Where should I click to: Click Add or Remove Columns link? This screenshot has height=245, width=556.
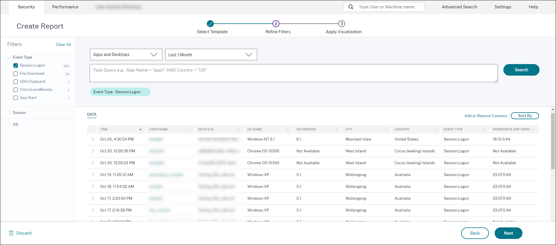[x=486, y=116]
